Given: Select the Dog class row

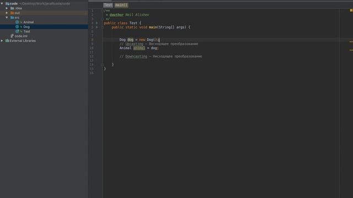Looking at the screenshot, I should [44, 27].
